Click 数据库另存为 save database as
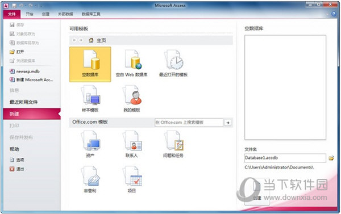This screenshot has height=214, width=341. pyautogui.click(x=24, y=43)
